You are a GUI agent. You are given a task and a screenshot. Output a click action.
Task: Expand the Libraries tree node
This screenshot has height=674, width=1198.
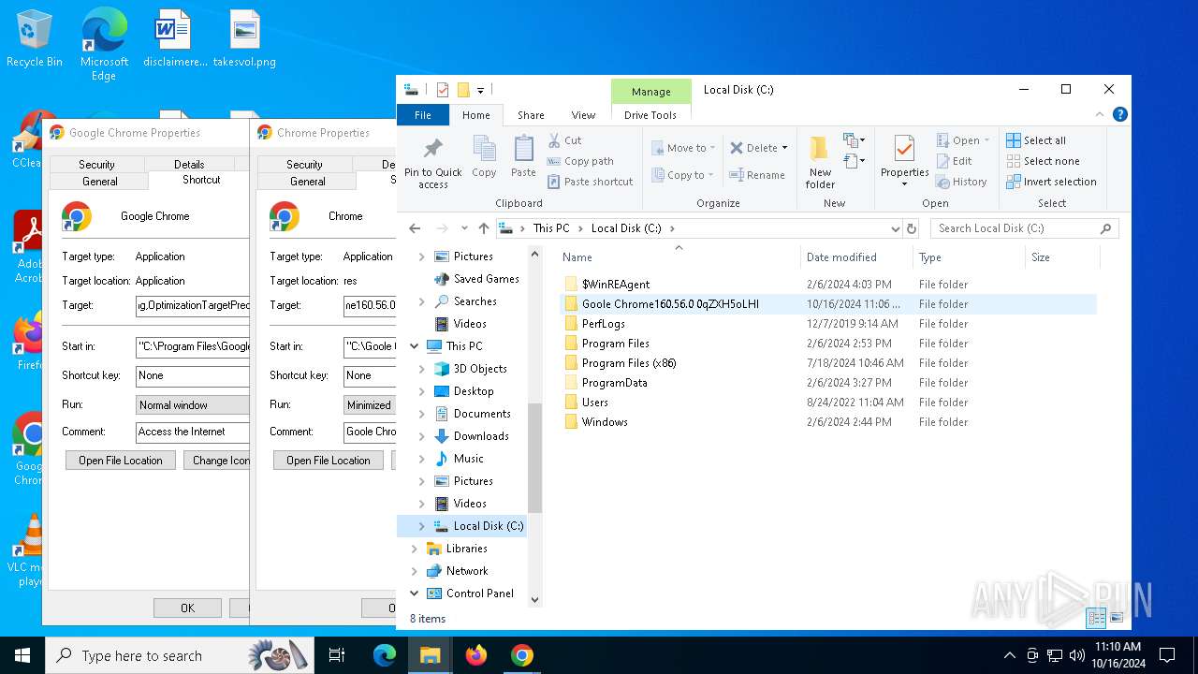[x=415, y=549]
